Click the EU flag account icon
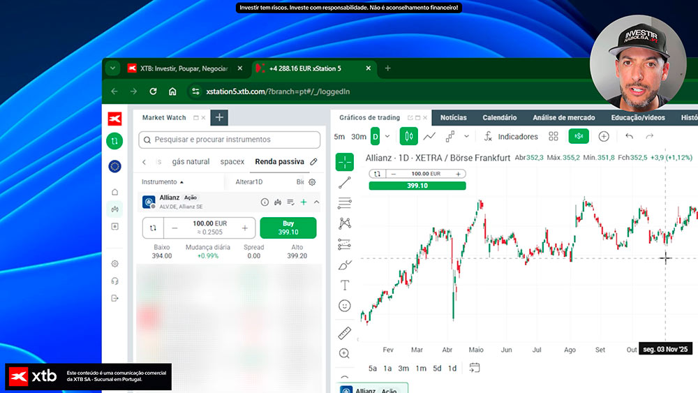 (115, 166)
